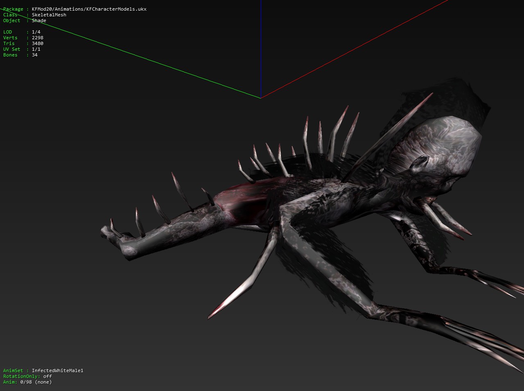Select the bone count "34"
This screenshot has width=524, height=391.
click(x=35, y=55)
